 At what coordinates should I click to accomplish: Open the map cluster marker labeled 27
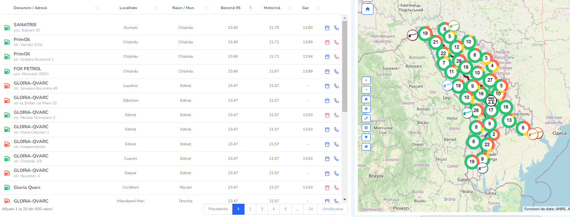490,80
